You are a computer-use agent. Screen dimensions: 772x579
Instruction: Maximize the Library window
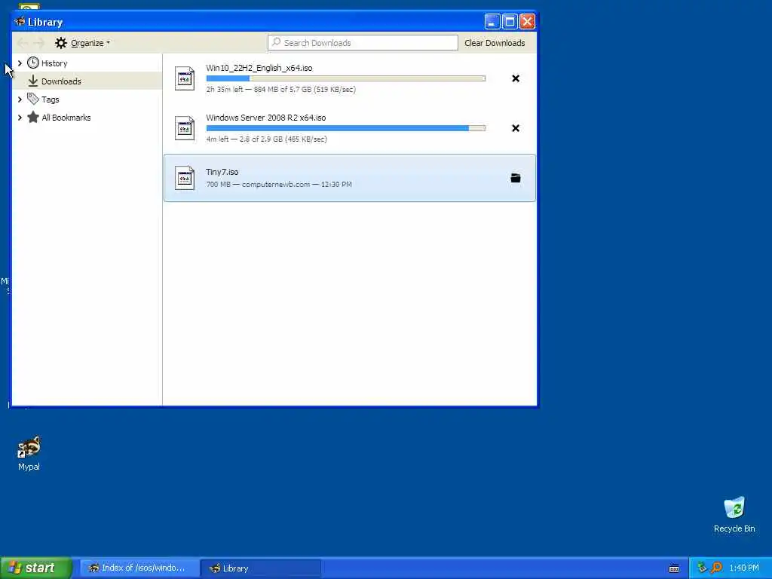(x=510, y=21)
